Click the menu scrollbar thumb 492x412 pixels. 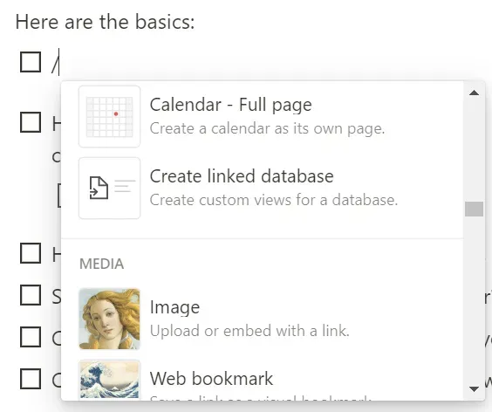(474, 209)
